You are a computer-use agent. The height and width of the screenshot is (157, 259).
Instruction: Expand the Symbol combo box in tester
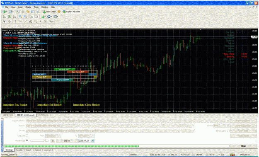coord(193,126)
